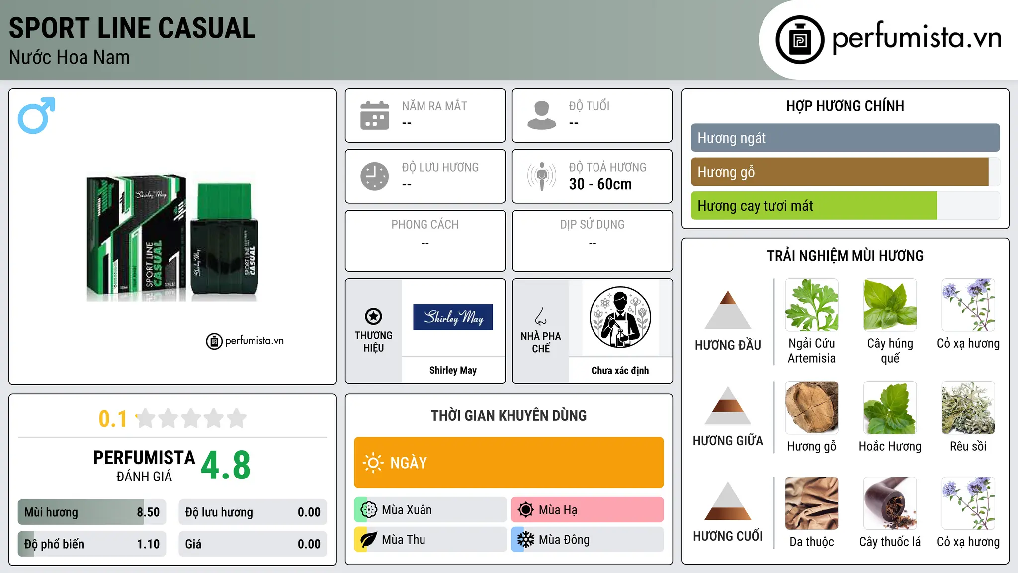
Task: Select the Mùa Thu season label
Action: (404, 540)
